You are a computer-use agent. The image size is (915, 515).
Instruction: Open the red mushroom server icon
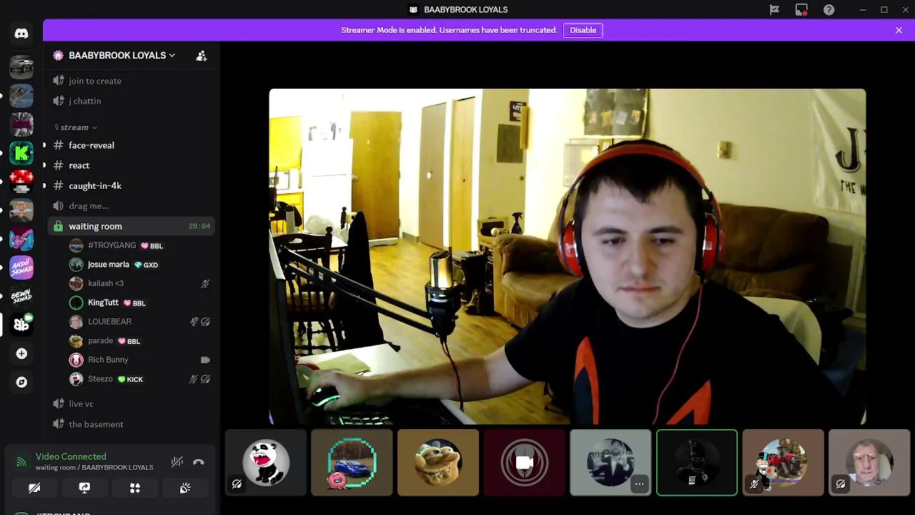21,182
